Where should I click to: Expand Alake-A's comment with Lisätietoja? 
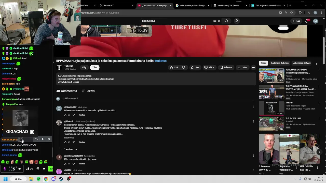coord(69,138)
